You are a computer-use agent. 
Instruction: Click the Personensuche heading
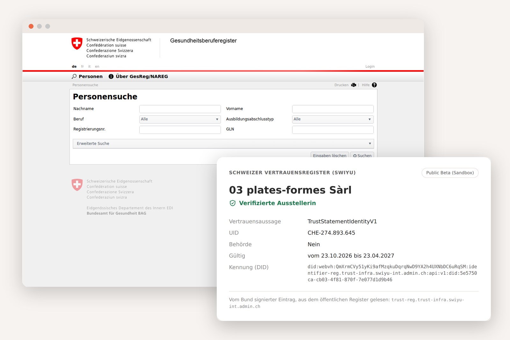pos(105,97)
